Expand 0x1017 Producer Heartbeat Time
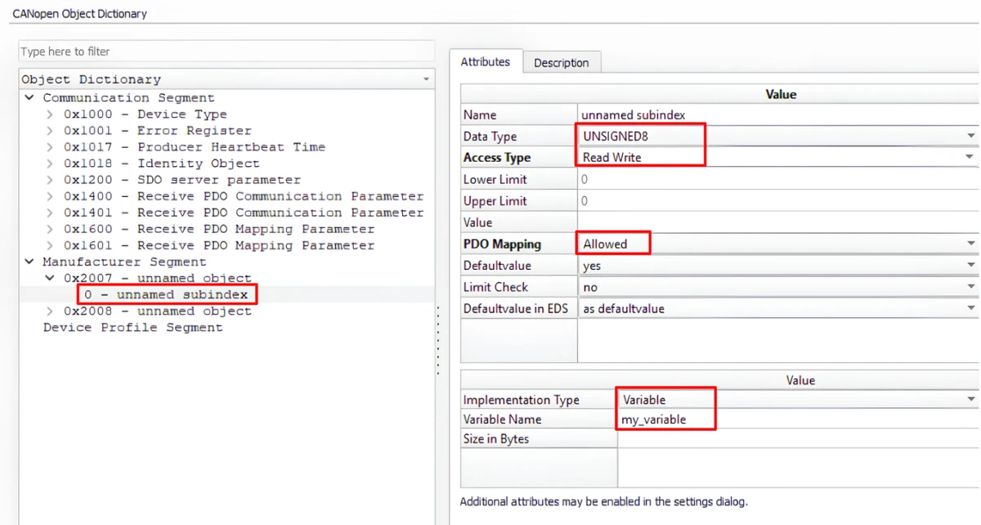The width and height of the screenshot is (981, 525). (x=49, y=147)
